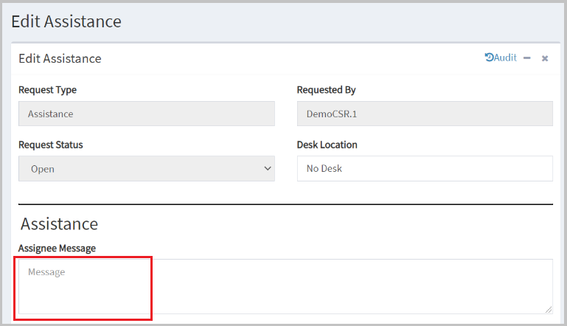The image size is (567, 326).
Task: Click the Request Type field showing Assistance
Action: [147, 114]
